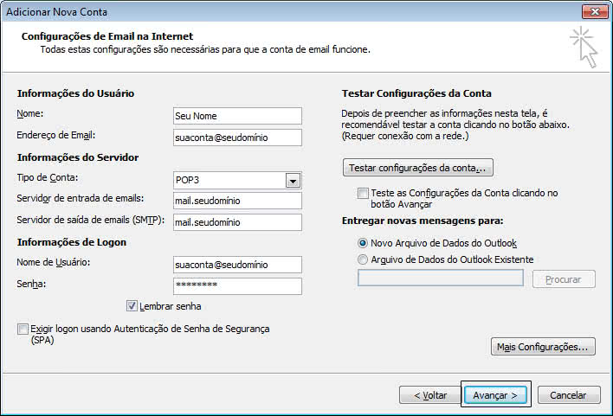This screenshot has width=613, height=416.
Task: Select the Servidor de entrada de emails field
Action: [x=237, y=201]
